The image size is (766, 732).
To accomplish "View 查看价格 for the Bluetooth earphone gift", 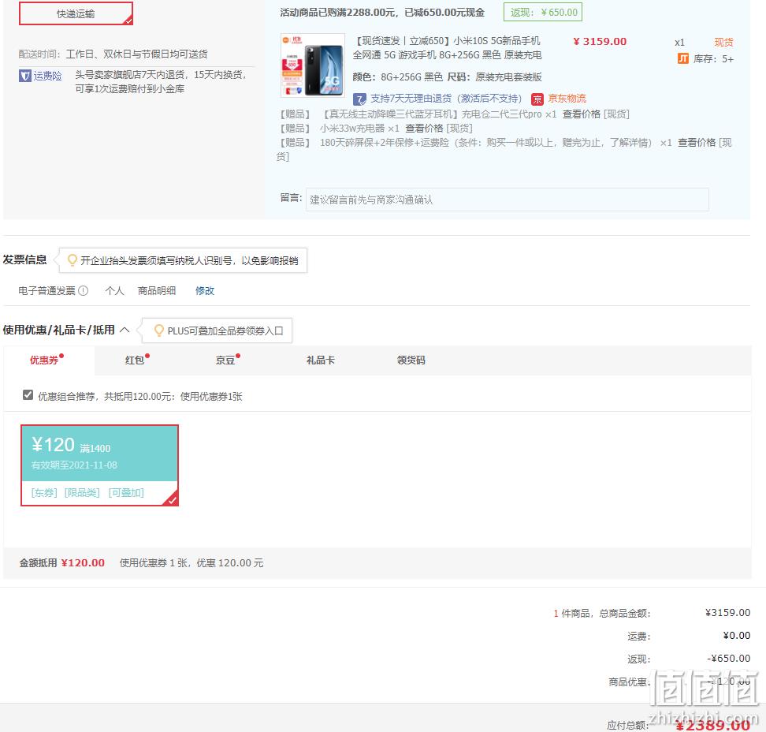I will coord(582,114).
